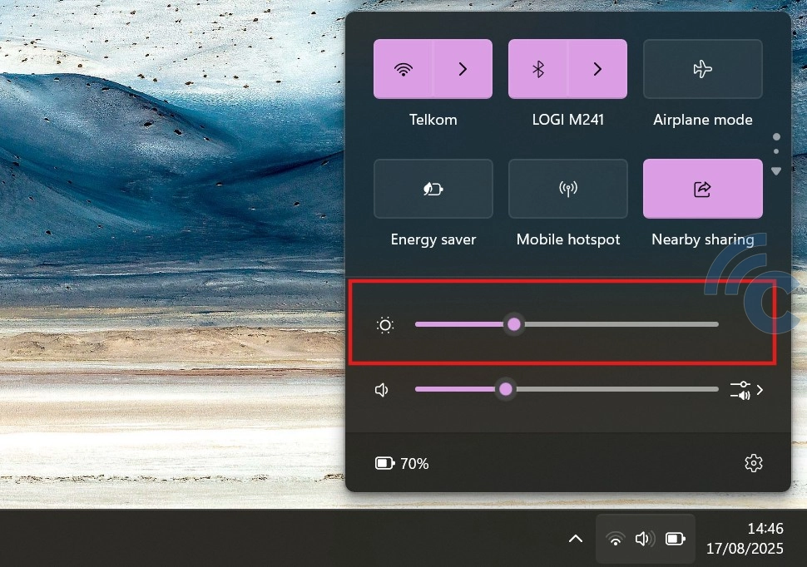Click the brightness sun icon
Viewport: 807px width, 567px height.
(384, 325)
